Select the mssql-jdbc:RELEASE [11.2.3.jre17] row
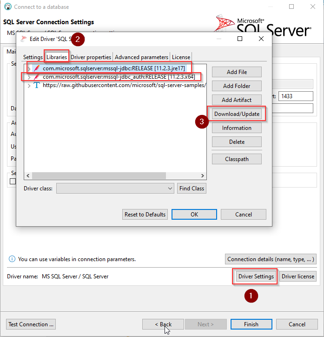The height and width of the screenshot is (337, 324). [114, 68]
